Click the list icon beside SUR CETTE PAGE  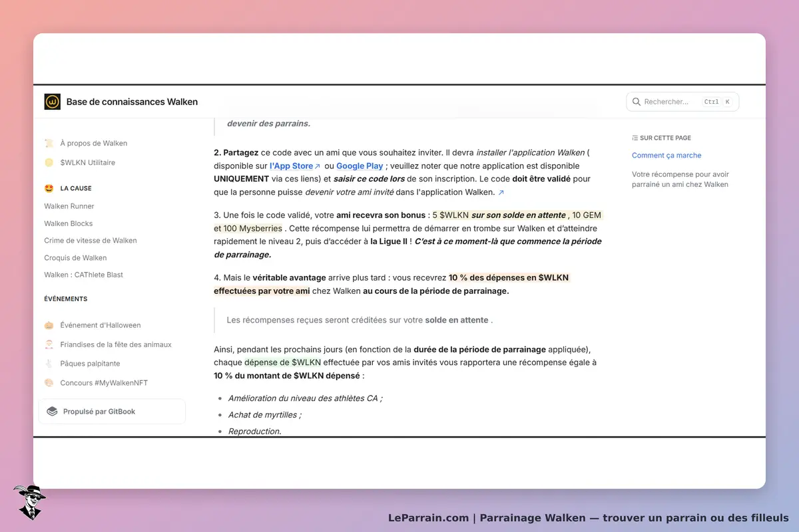pos(635,138)
